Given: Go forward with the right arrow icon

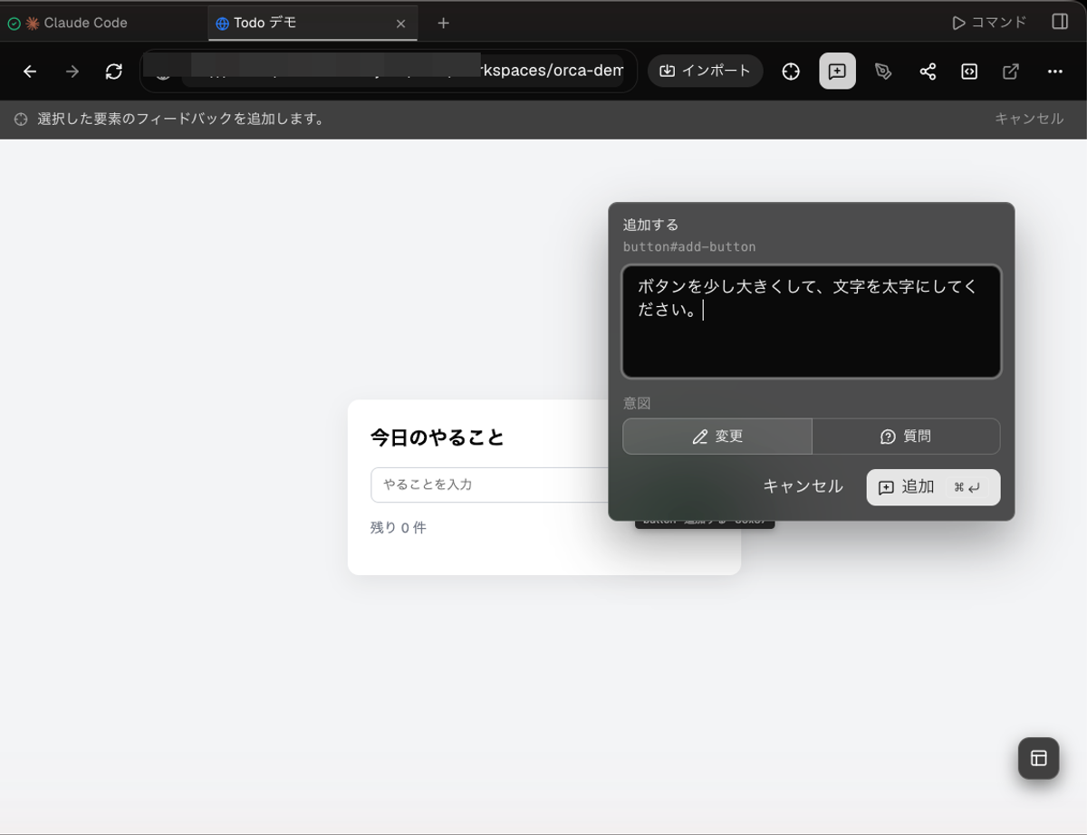Looking at the screenshot, I should coord(72,72).
